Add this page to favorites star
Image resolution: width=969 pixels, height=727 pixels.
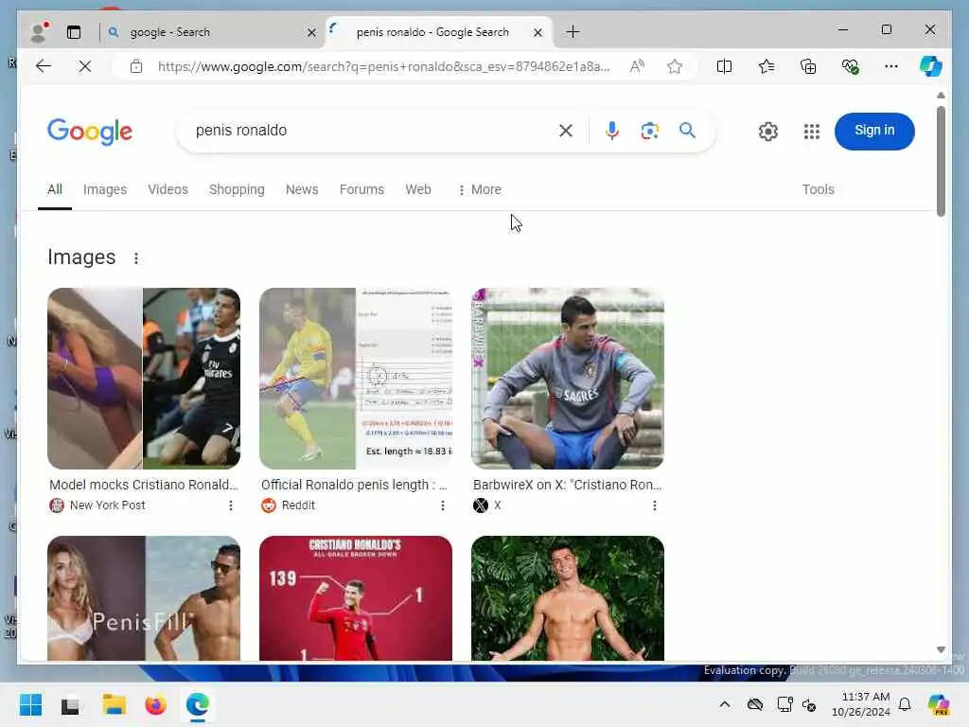675,66
